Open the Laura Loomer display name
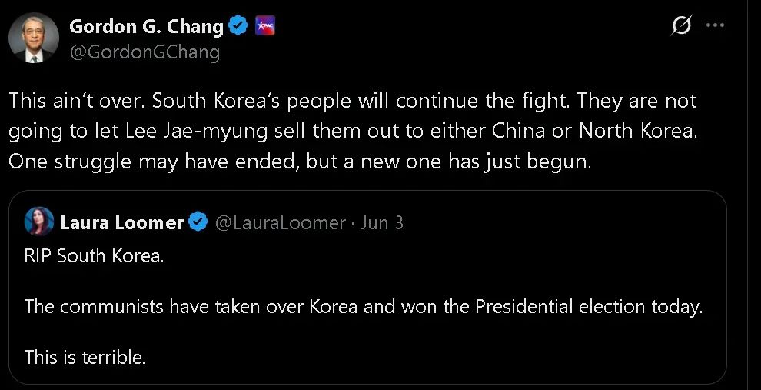Viewport: 761px width, 390px height. coord(121,223)
